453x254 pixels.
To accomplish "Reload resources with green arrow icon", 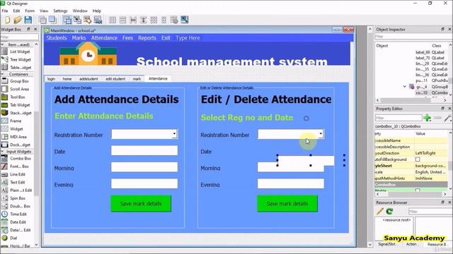I will point(389,212).
